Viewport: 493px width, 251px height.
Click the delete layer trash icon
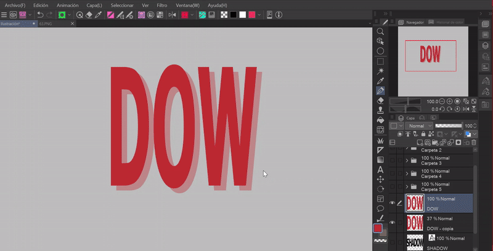pyautogui.click(x=474, y=143)
